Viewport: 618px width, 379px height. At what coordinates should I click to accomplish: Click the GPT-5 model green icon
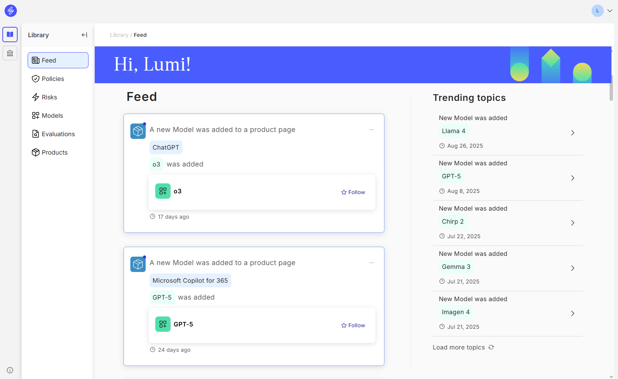coord(163,324)
